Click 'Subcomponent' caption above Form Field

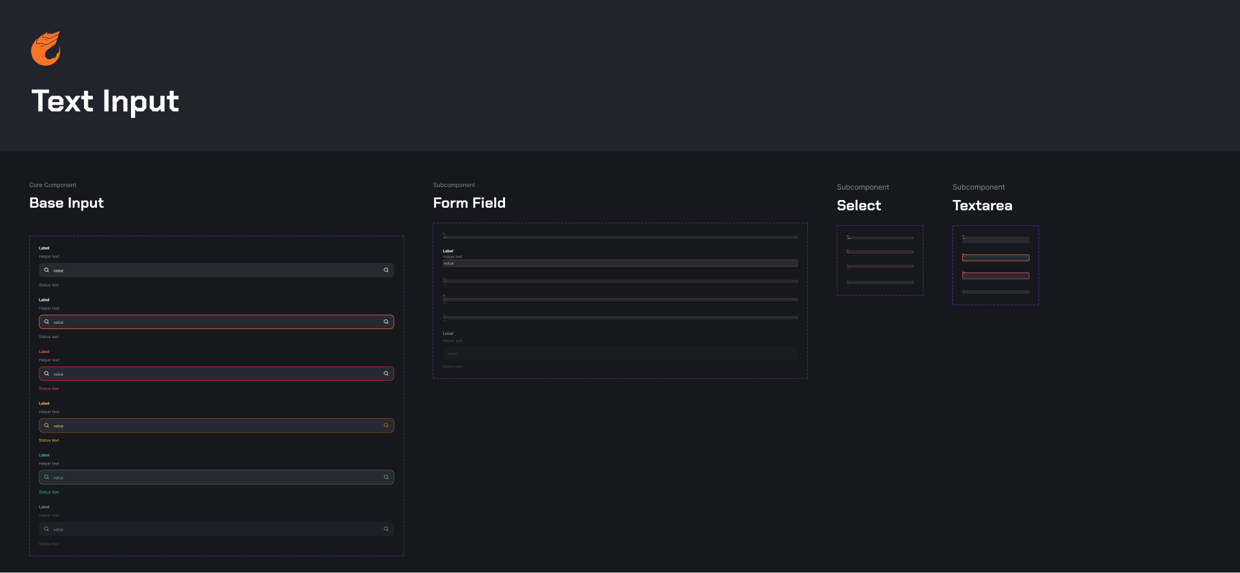click(454, 185)
